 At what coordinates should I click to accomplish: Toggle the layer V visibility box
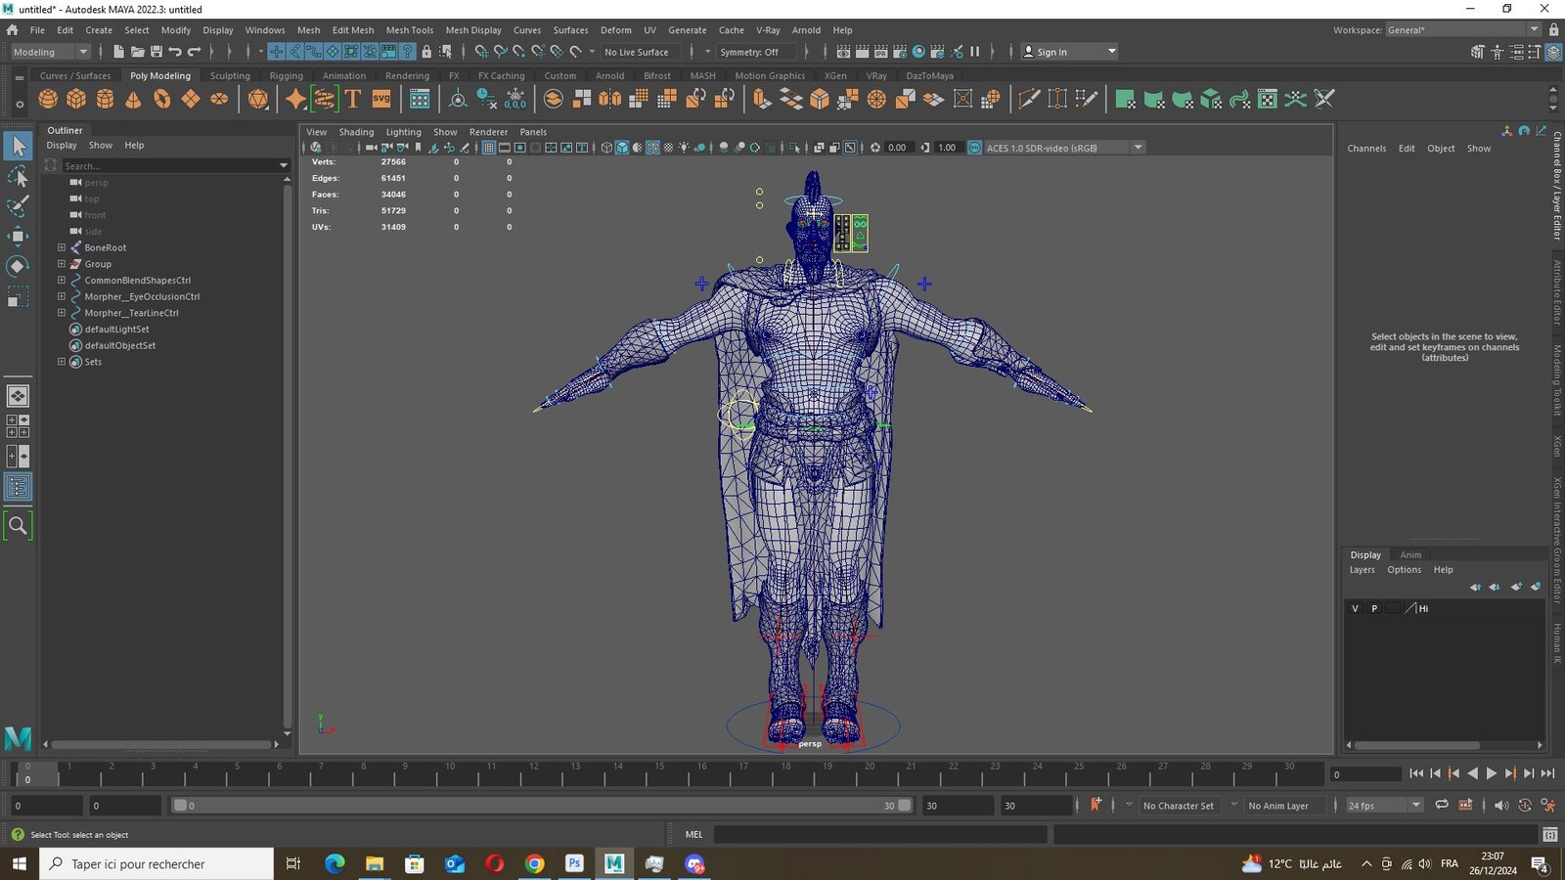pos(1355,608)
